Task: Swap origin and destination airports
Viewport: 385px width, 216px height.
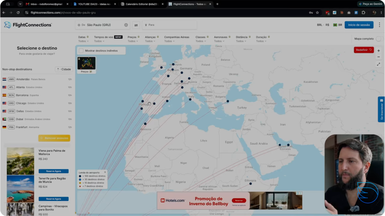Action: point(136,25)
